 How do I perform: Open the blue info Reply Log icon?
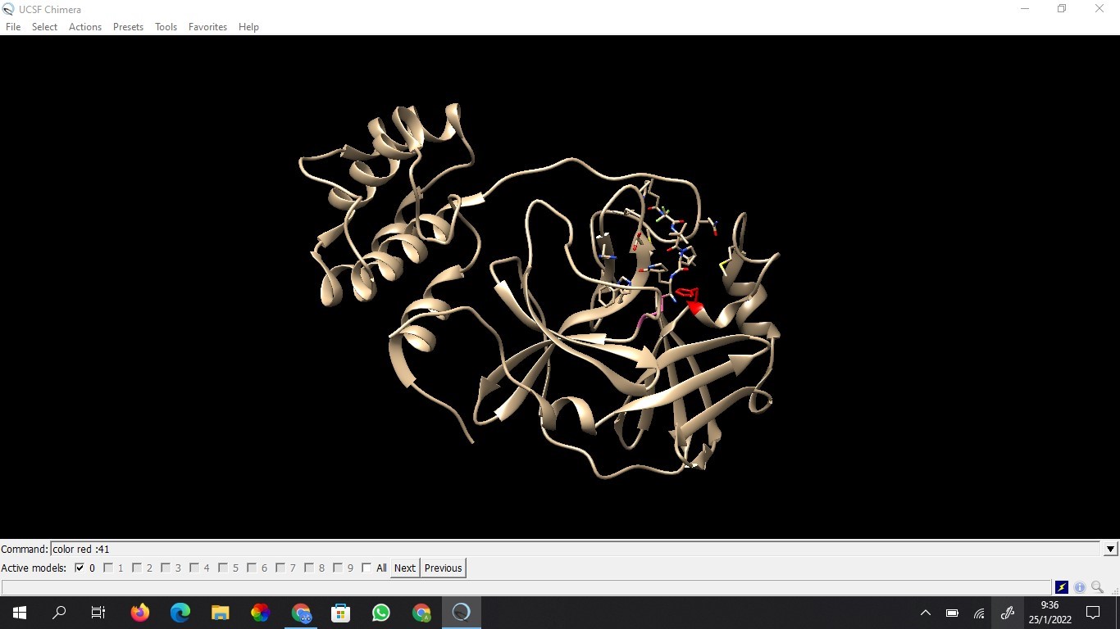(1080, 587)
